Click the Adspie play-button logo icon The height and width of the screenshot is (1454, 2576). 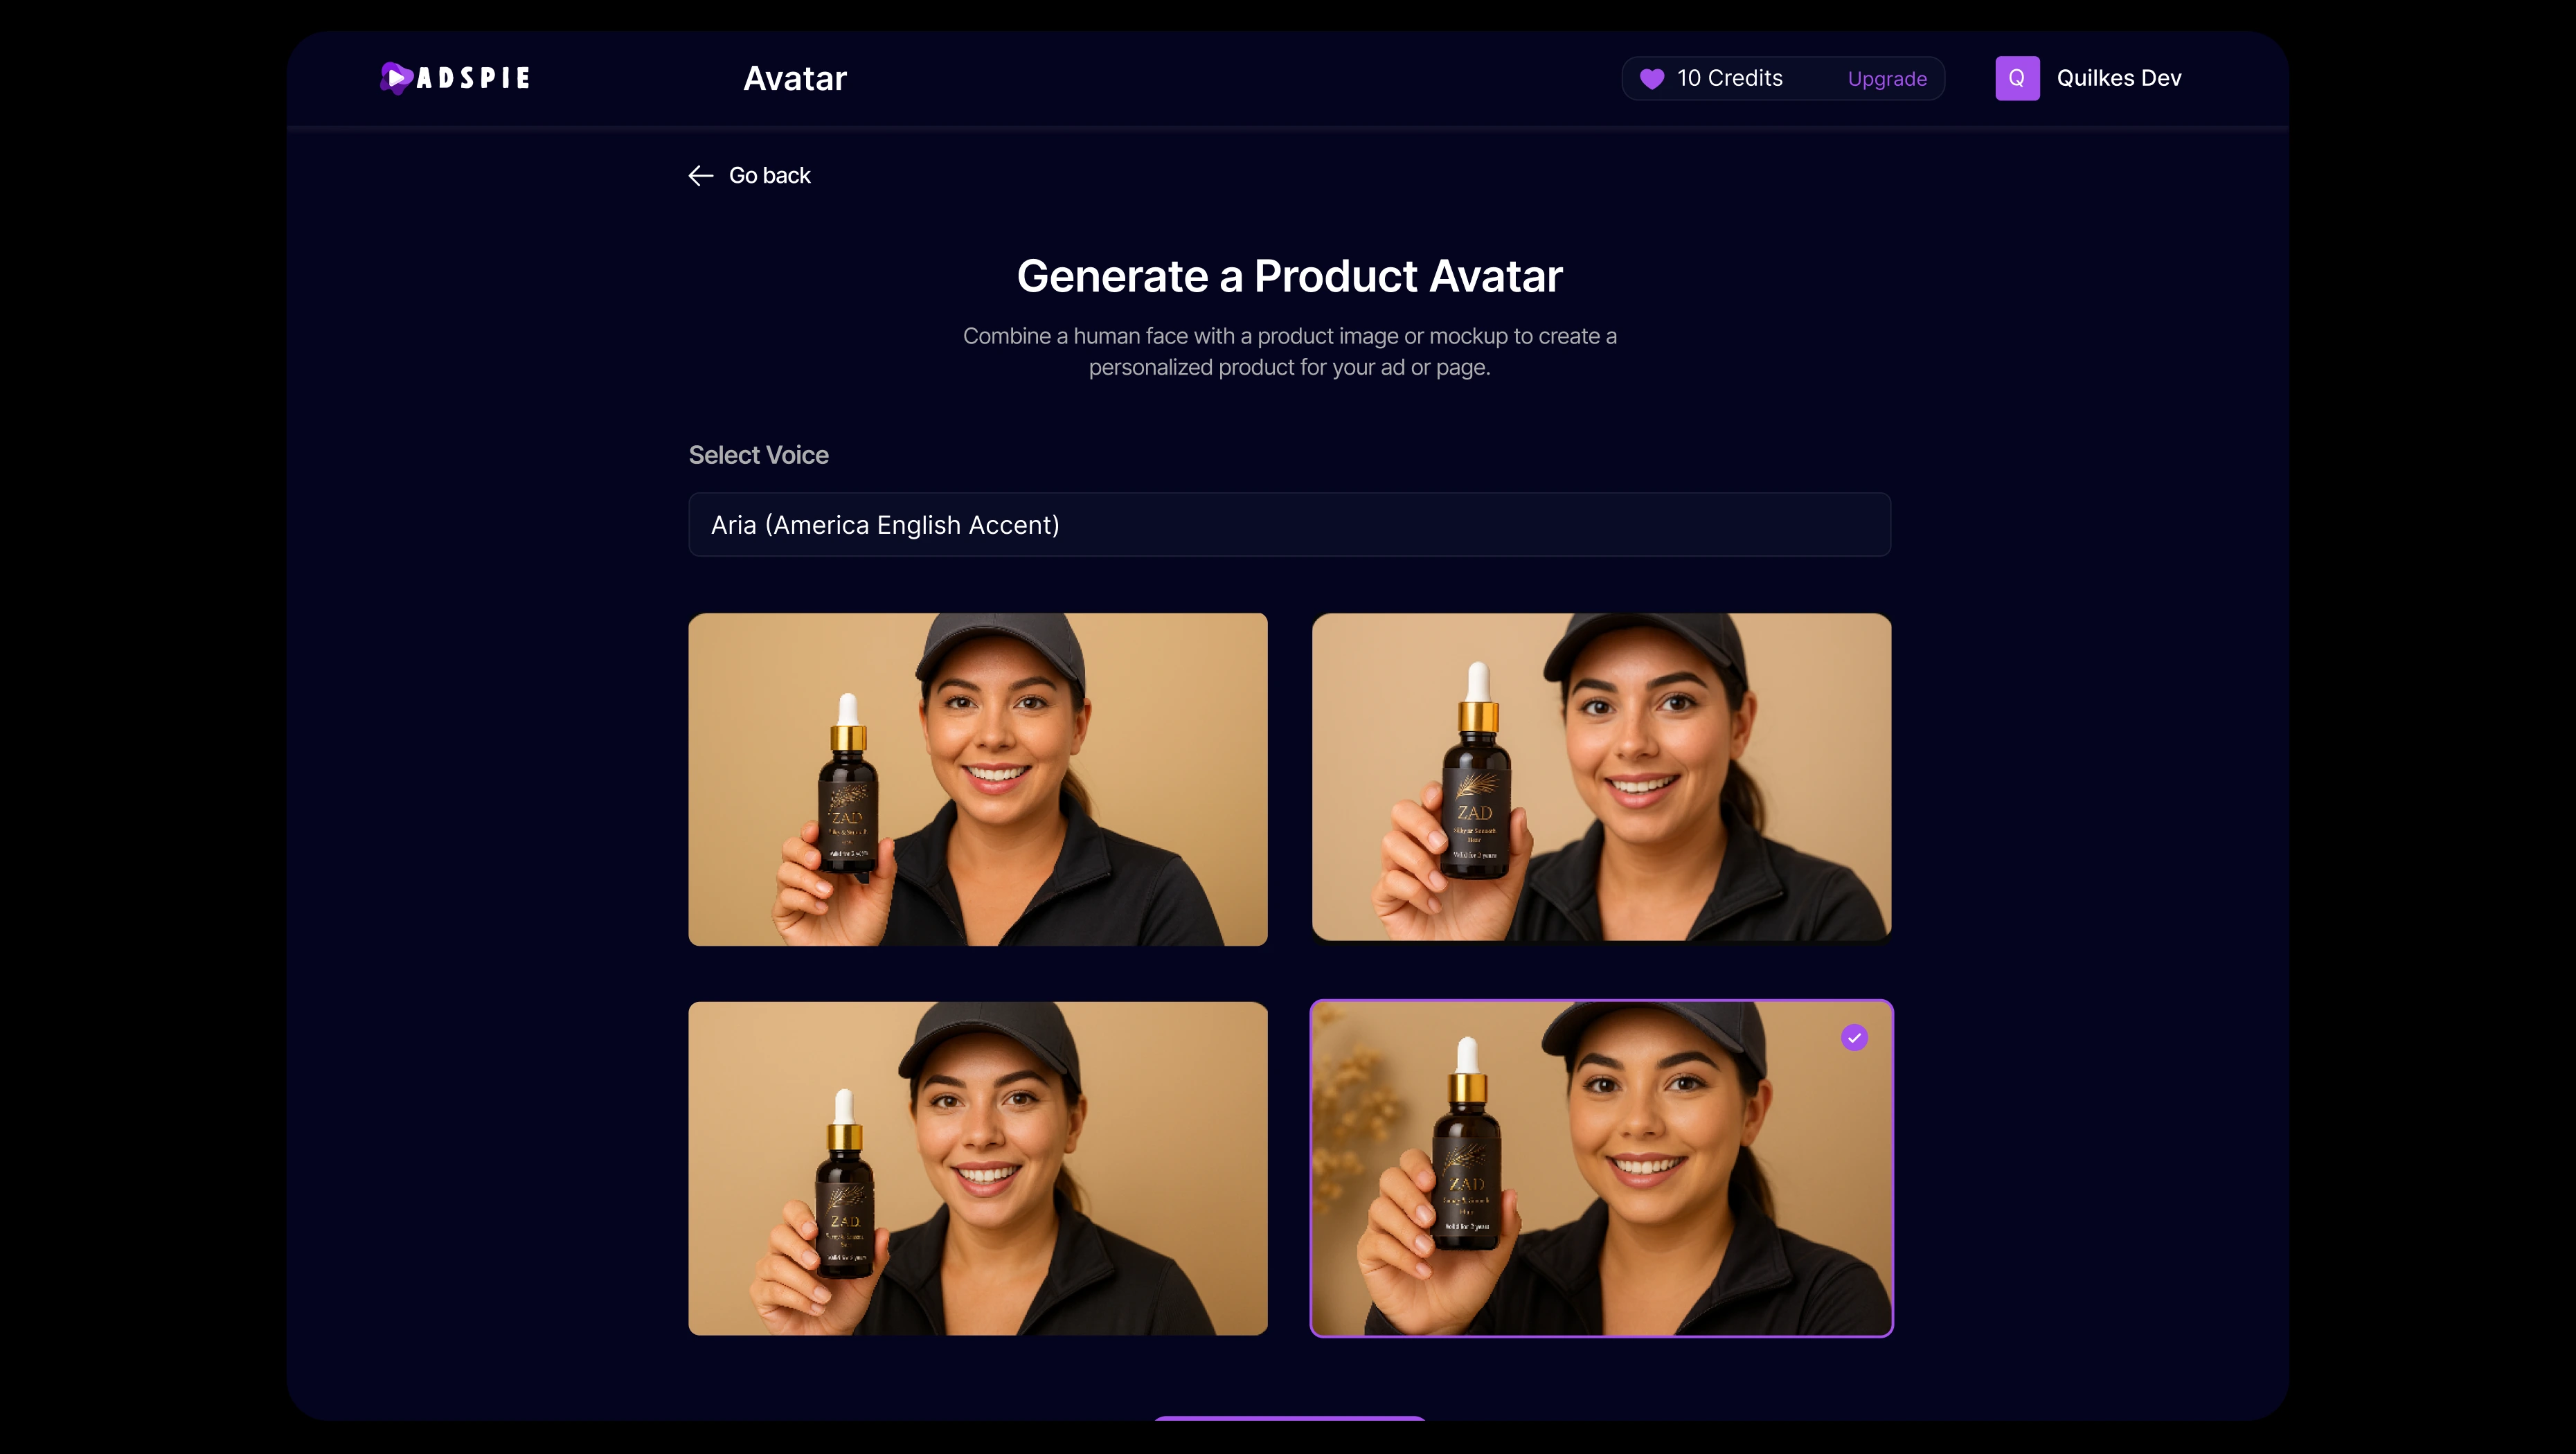point(396,78)
